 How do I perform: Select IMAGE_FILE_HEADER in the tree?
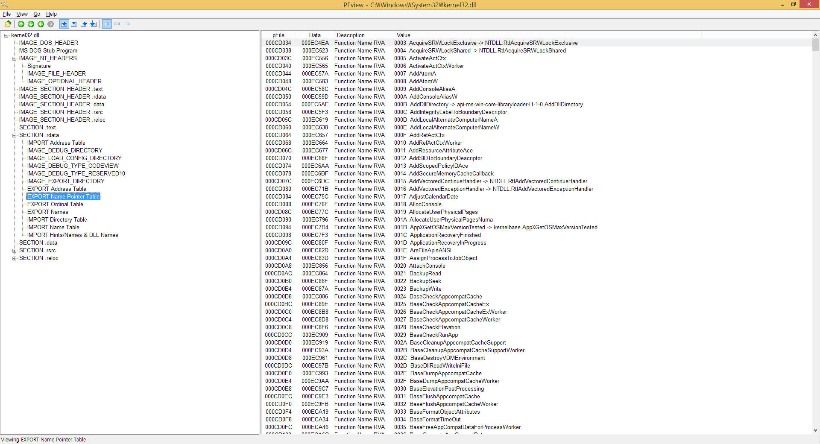[56, 74]
